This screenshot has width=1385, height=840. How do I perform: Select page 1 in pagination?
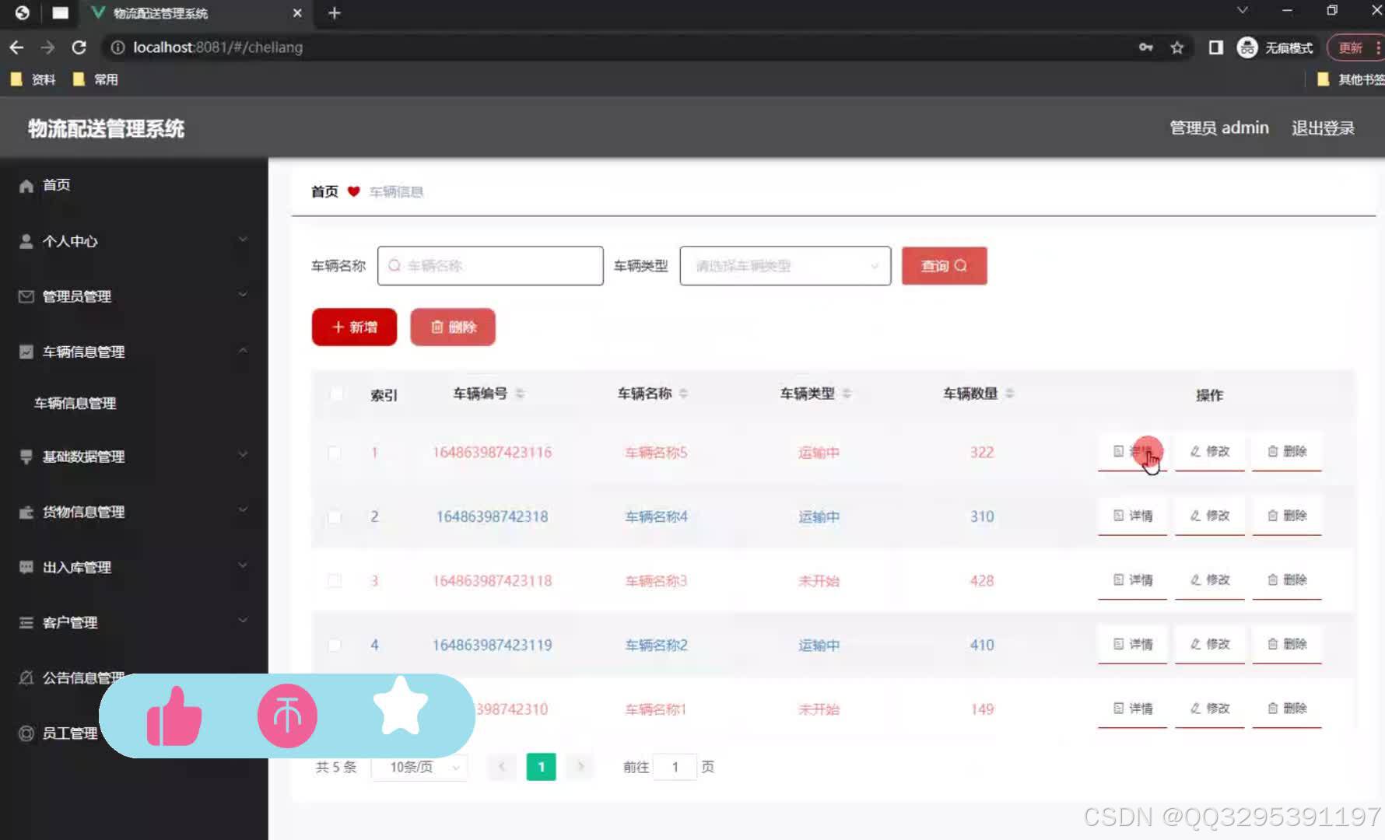point(542,767)
